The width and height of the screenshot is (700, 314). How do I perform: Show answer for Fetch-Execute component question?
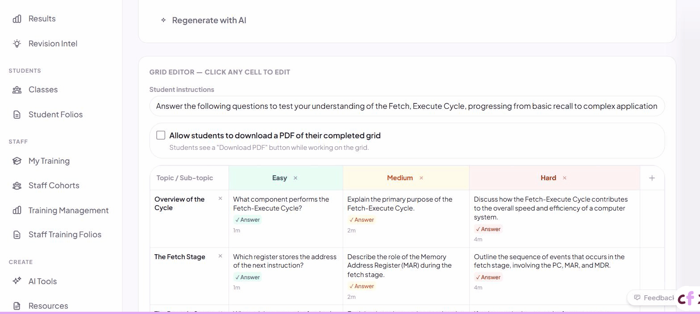[247, 219]
